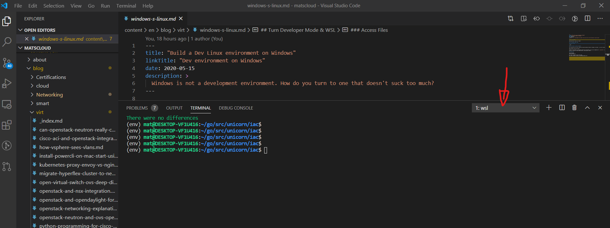The height and width of the screenshot is (228, 610).
Task: Open editor More Actions ellipsis
Action: pos(600,19)
